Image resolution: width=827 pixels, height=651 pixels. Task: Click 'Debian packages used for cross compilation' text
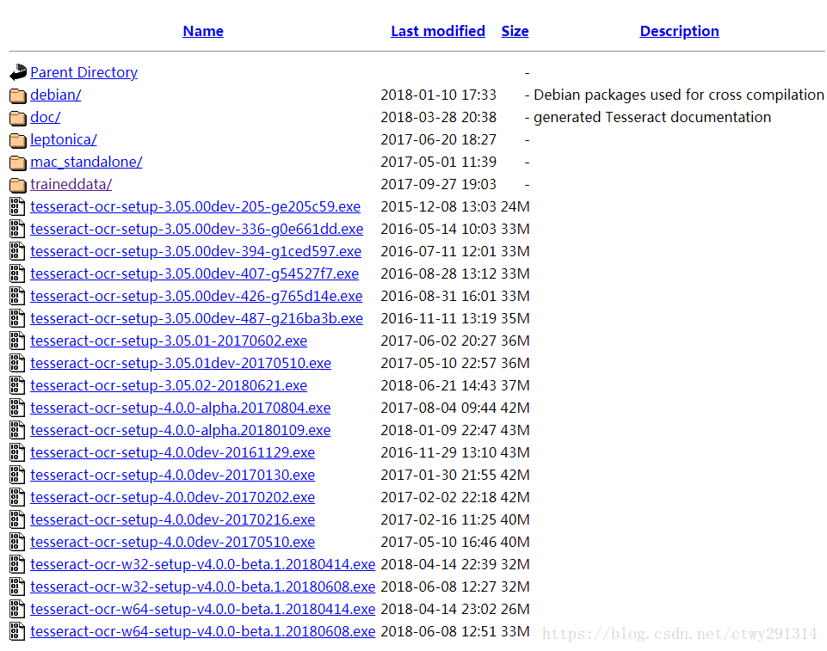(679, 95)
